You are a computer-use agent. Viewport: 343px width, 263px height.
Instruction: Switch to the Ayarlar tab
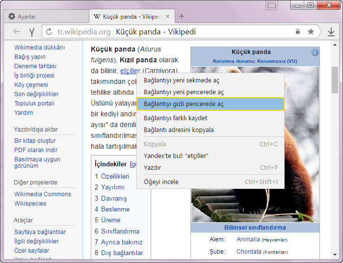point(47,16)
